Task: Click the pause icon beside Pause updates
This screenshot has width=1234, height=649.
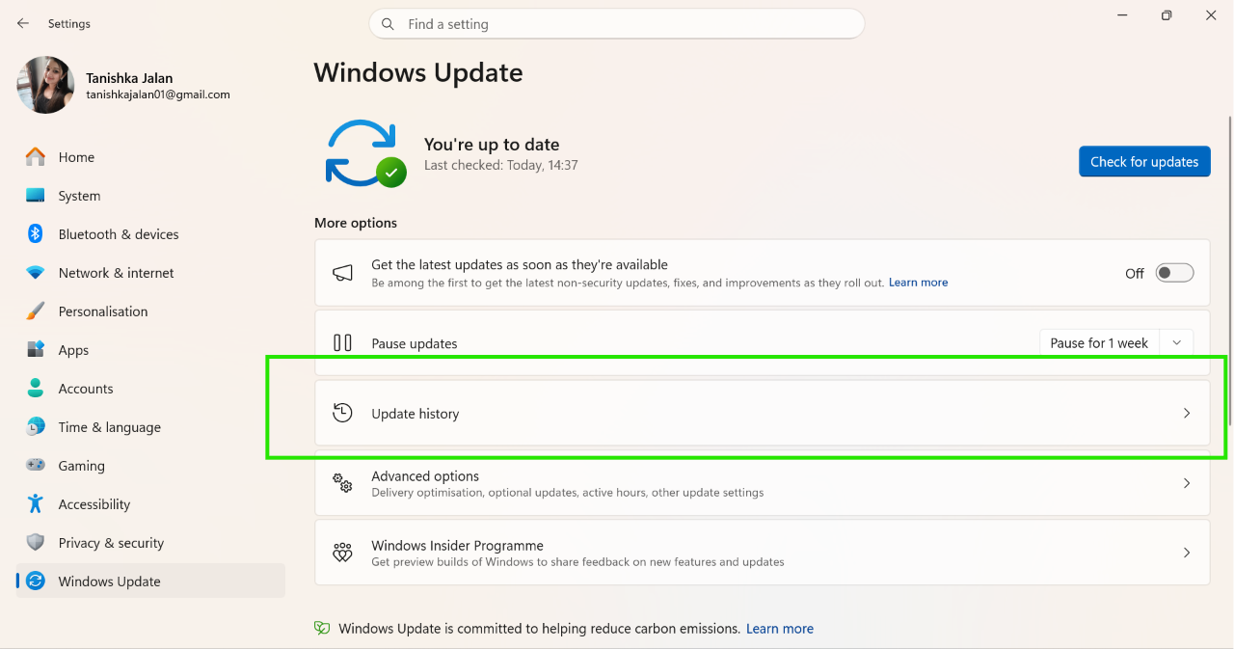Action: [x=342, y=343]
